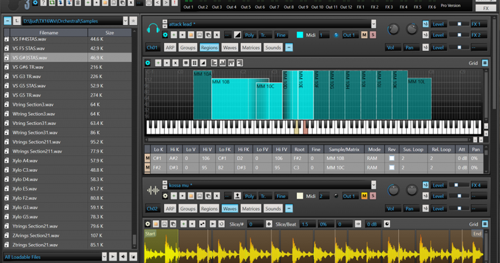Screen dimensions: 500x263
Task: Select the Xylo E5.wav file
Action: tap(25, 189)
